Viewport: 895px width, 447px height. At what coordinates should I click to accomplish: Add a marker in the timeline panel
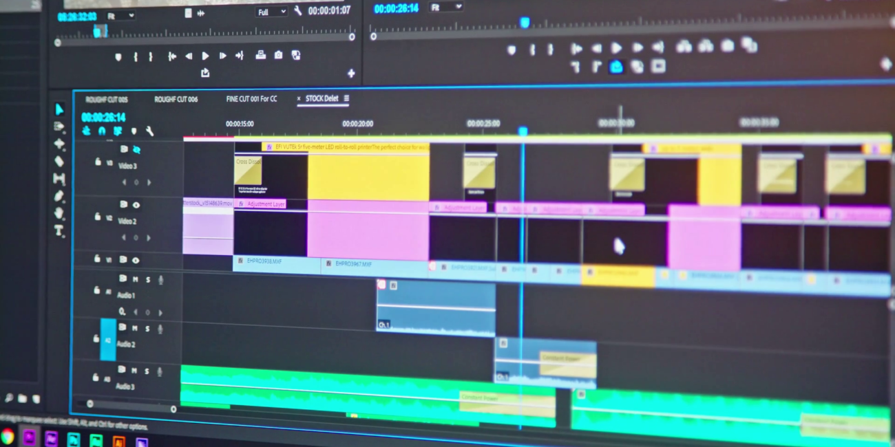tap(134, 131)
